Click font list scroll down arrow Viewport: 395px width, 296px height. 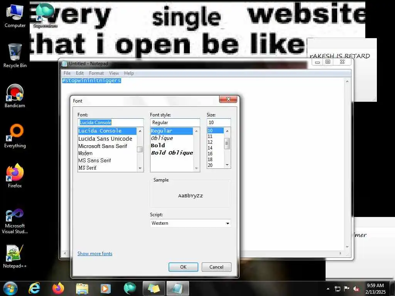140,168
